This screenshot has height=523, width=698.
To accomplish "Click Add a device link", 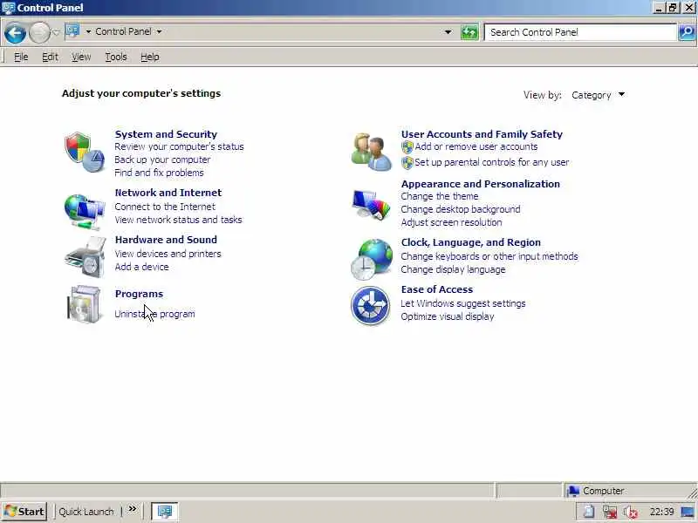I will (141, 267).
